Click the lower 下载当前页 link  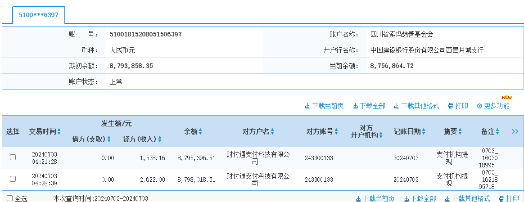pyautogui.click(x=379, y=199)
